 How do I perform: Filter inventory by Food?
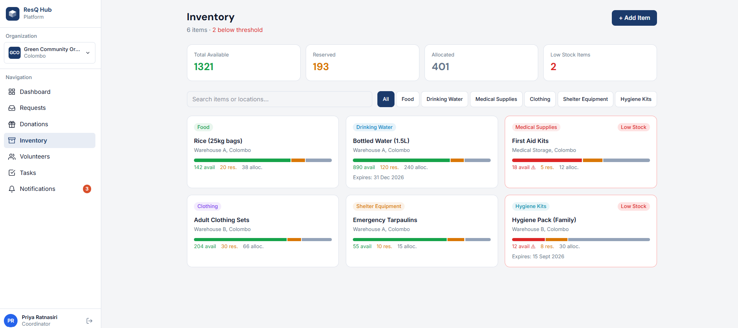408,99
